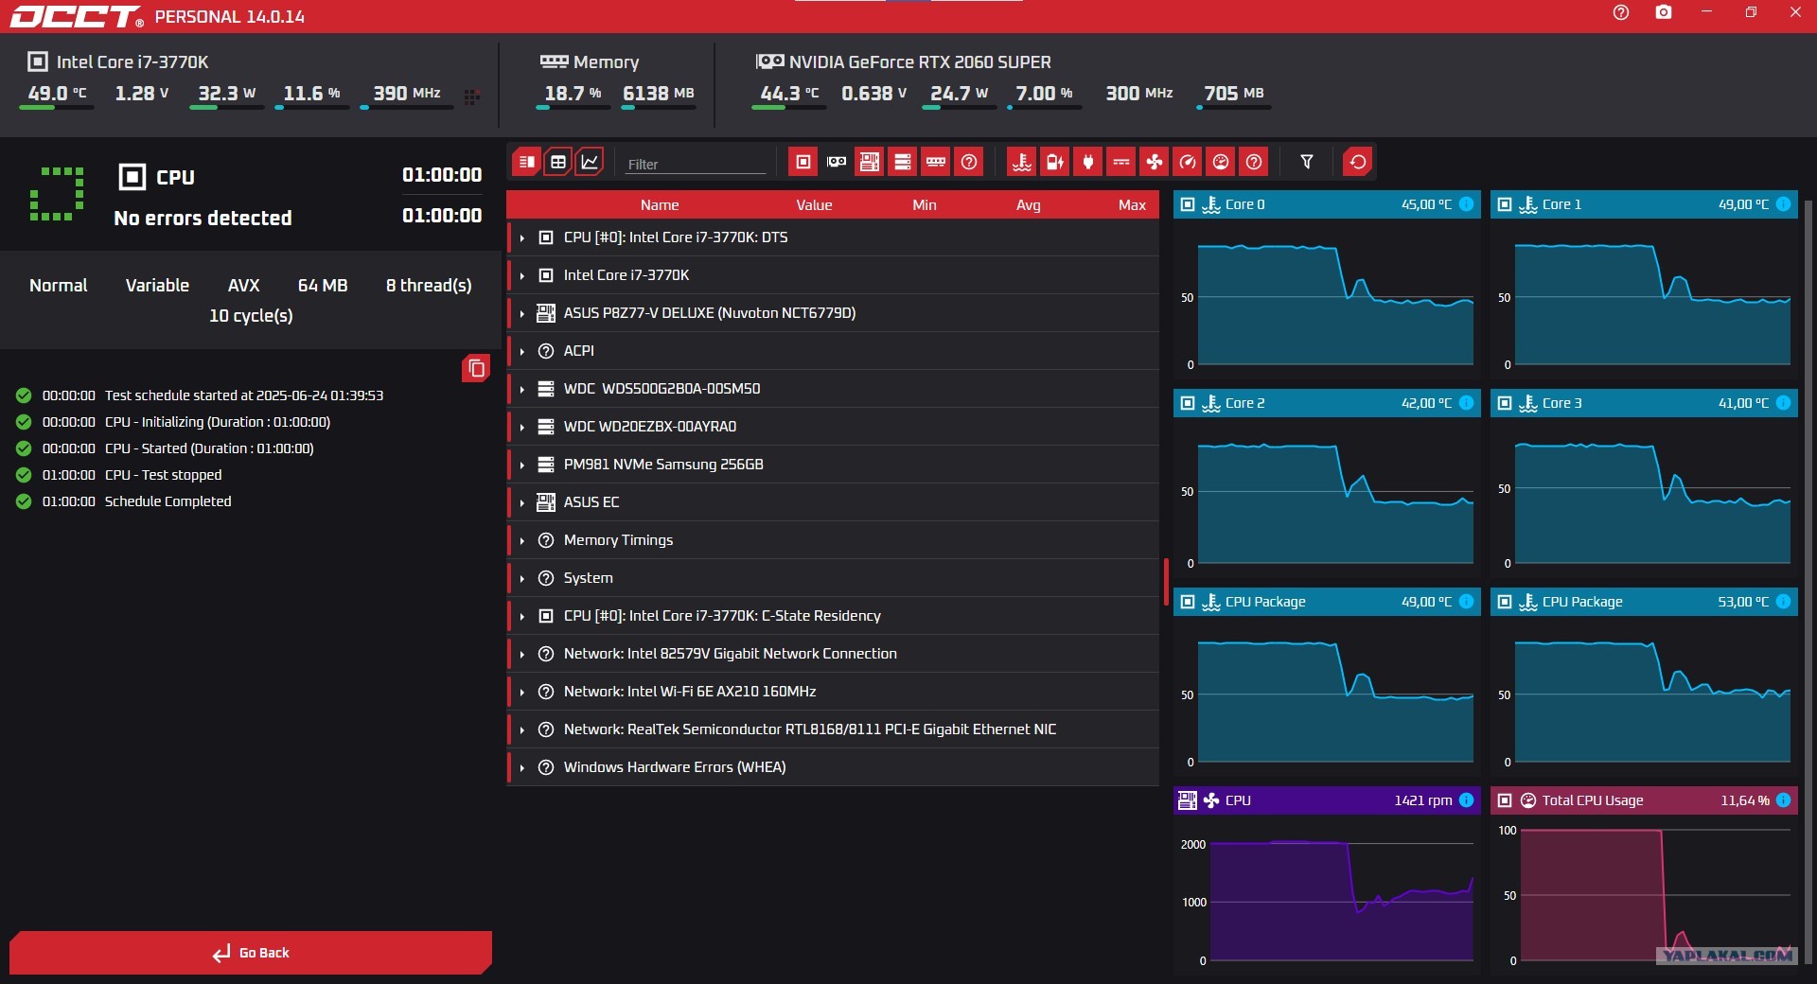
Task: Click the info icon on Core 0 graph
Action: [x=1466, y=204]
